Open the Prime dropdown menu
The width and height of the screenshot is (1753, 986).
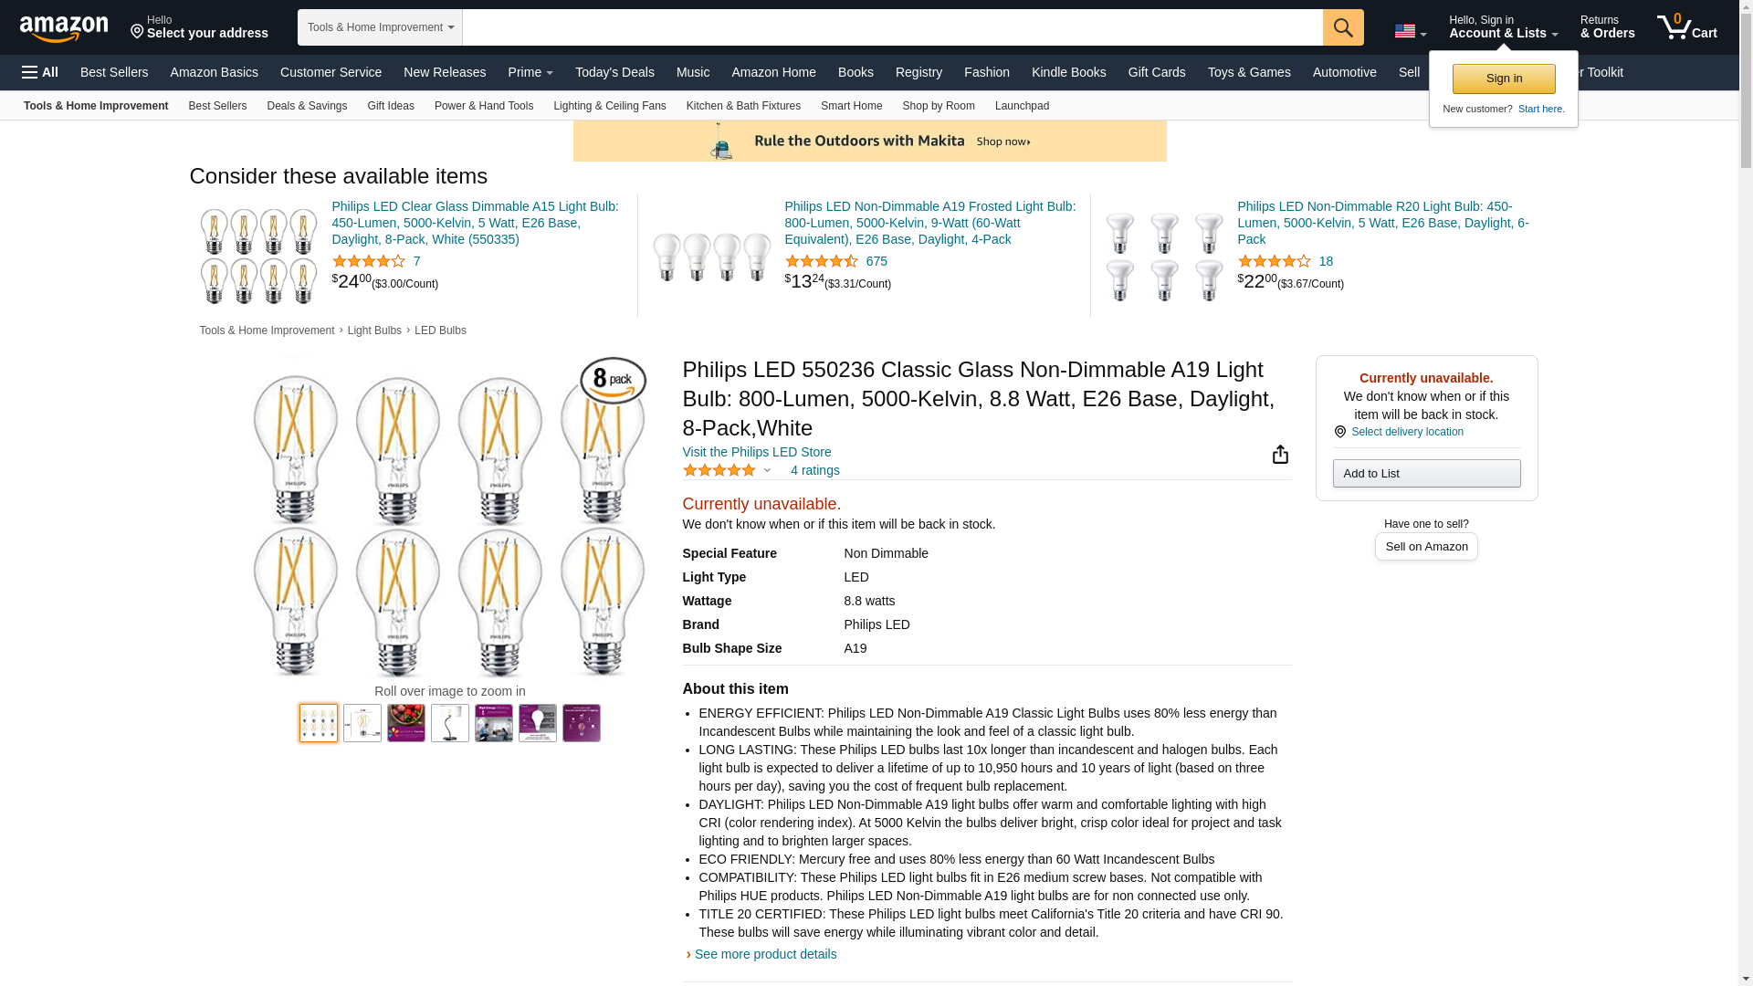click(x=530, y=72)
